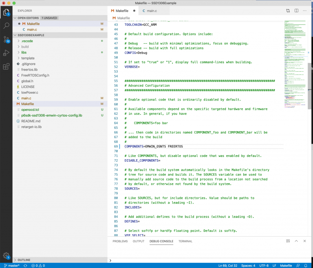
Task: Open the Source Control view icon
Action: coord(6,40)
